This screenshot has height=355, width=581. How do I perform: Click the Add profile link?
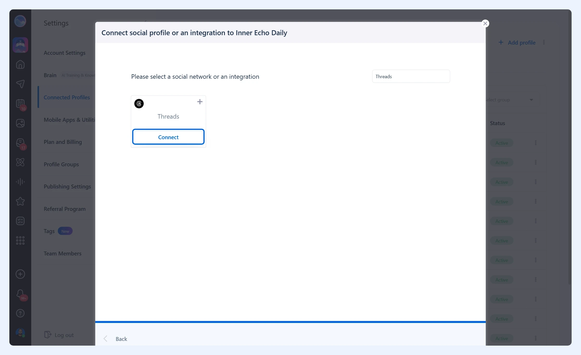point(517,42)
